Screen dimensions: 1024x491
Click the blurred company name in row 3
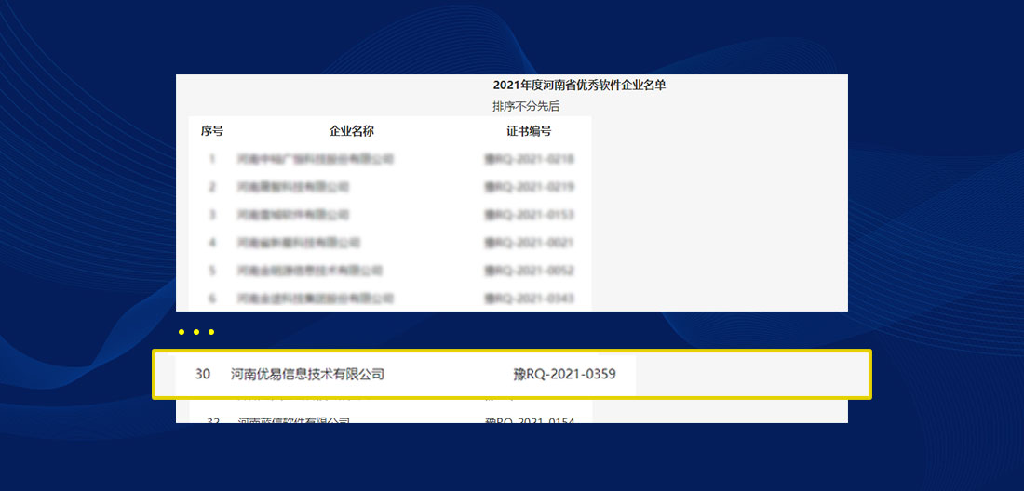tap(293, 215)
